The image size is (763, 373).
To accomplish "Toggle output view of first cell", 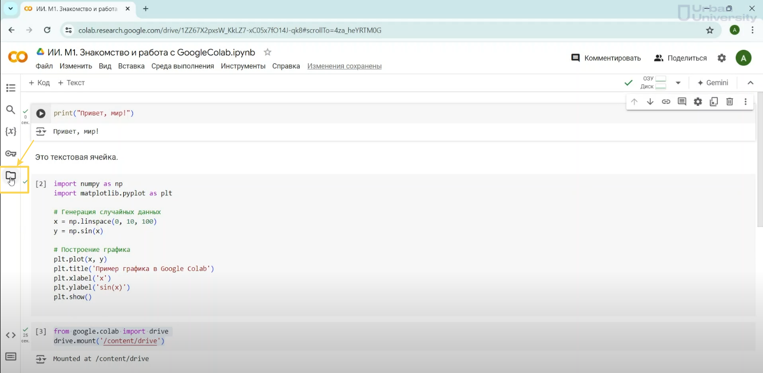I will [41, 132].
